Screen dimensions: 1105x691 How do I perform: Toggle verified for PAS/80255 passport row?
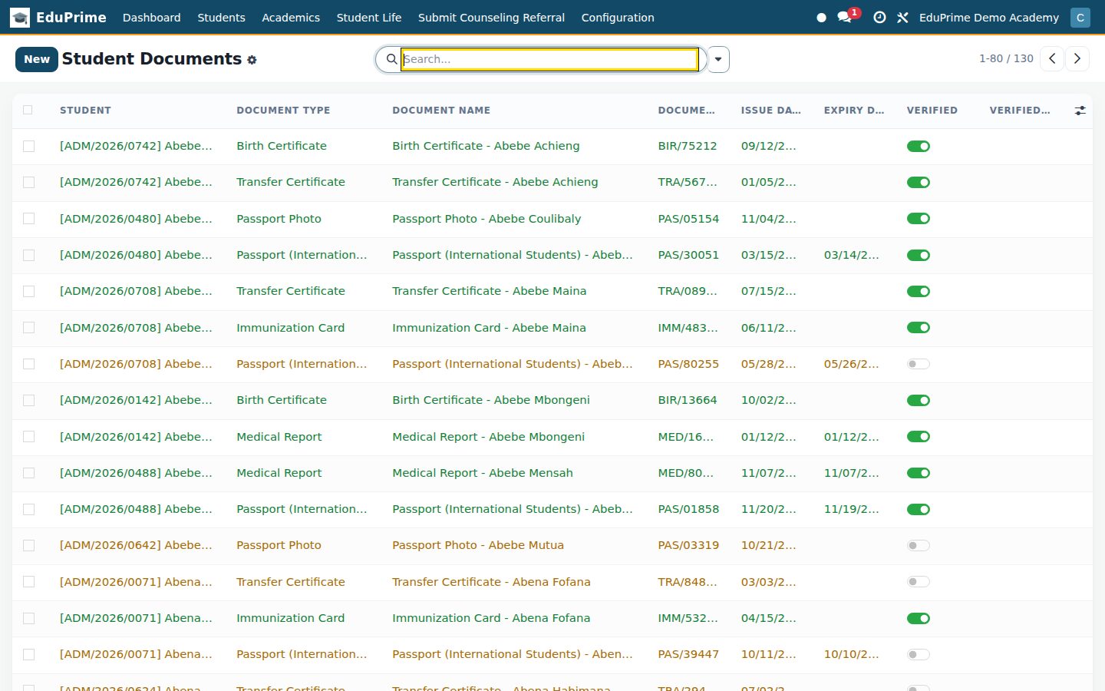coord(918,364)
